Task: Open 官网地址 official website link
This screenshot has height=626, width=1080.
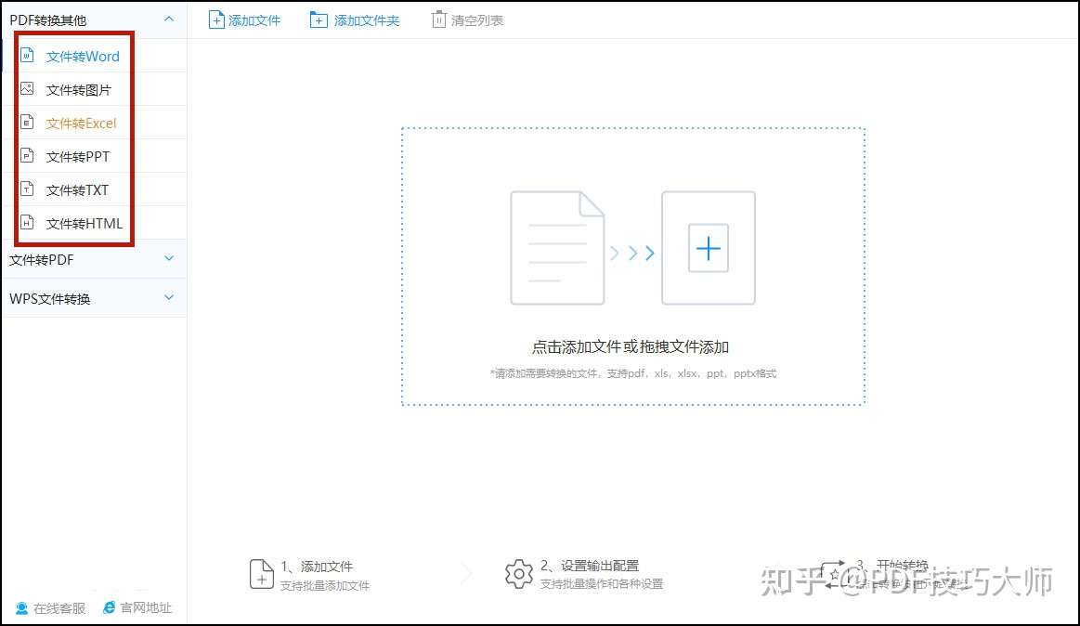Action: 137,607
